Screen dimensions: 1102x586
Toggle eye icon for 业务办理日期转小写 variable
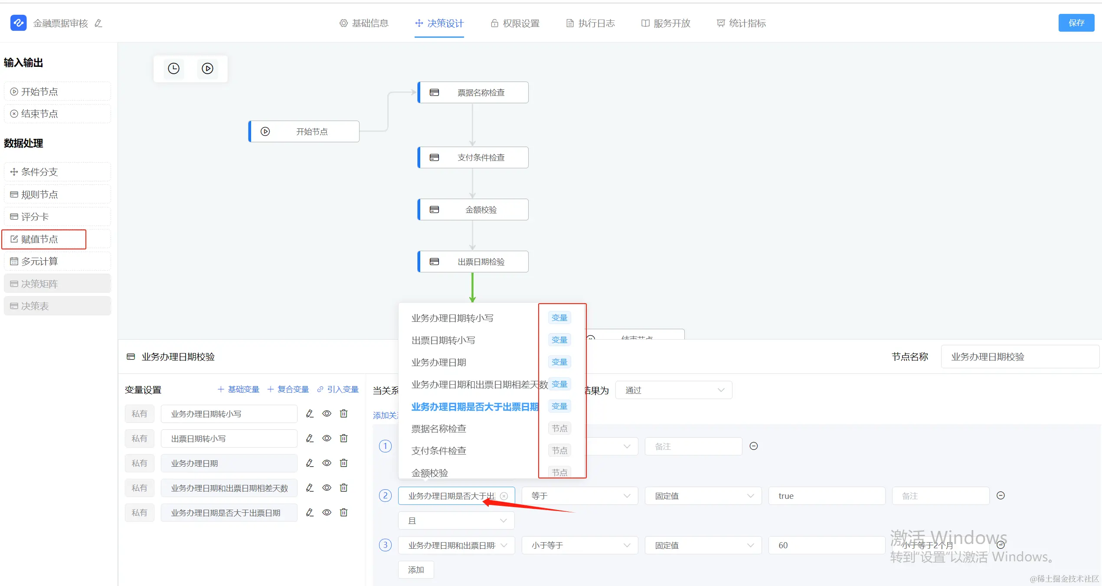[327, 414]
